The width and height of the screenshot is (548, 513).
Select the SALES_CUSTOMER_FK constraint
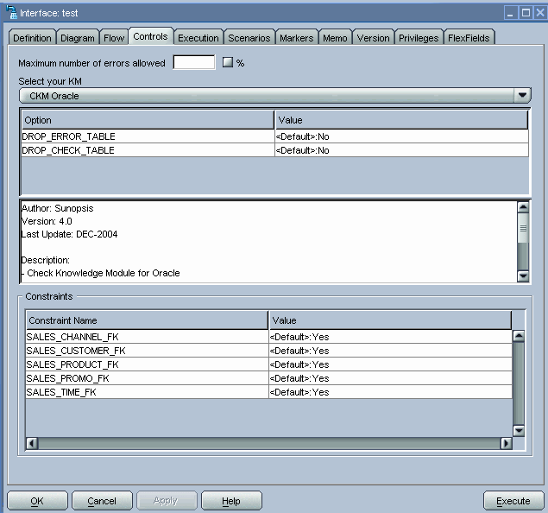(x=147, y=351)
